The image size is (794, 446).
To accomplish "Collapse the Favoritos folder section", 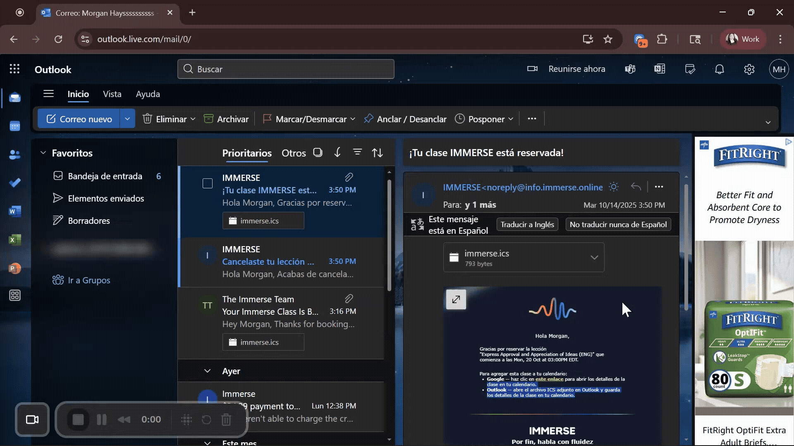I will point(43,153).
